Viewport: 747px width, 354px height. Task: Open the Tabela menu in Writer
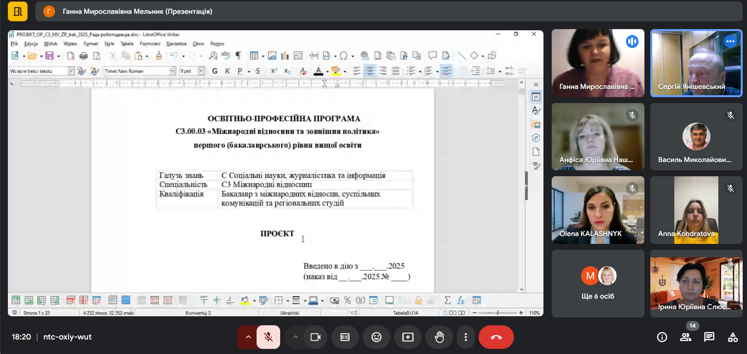tap(127, 44)
